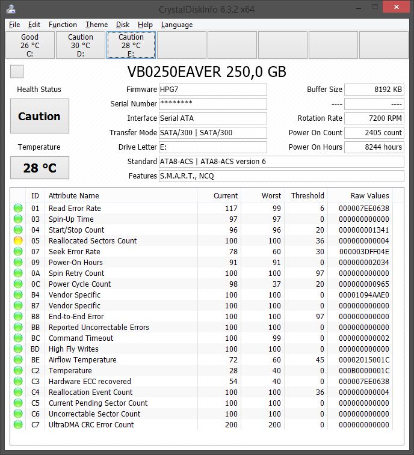Image resolution: width=414 pixels, height=455 pixels.
Task: Click the Rotation Rate field 7200 RPM
Action: pyautogui.click(x=374, y=118)
